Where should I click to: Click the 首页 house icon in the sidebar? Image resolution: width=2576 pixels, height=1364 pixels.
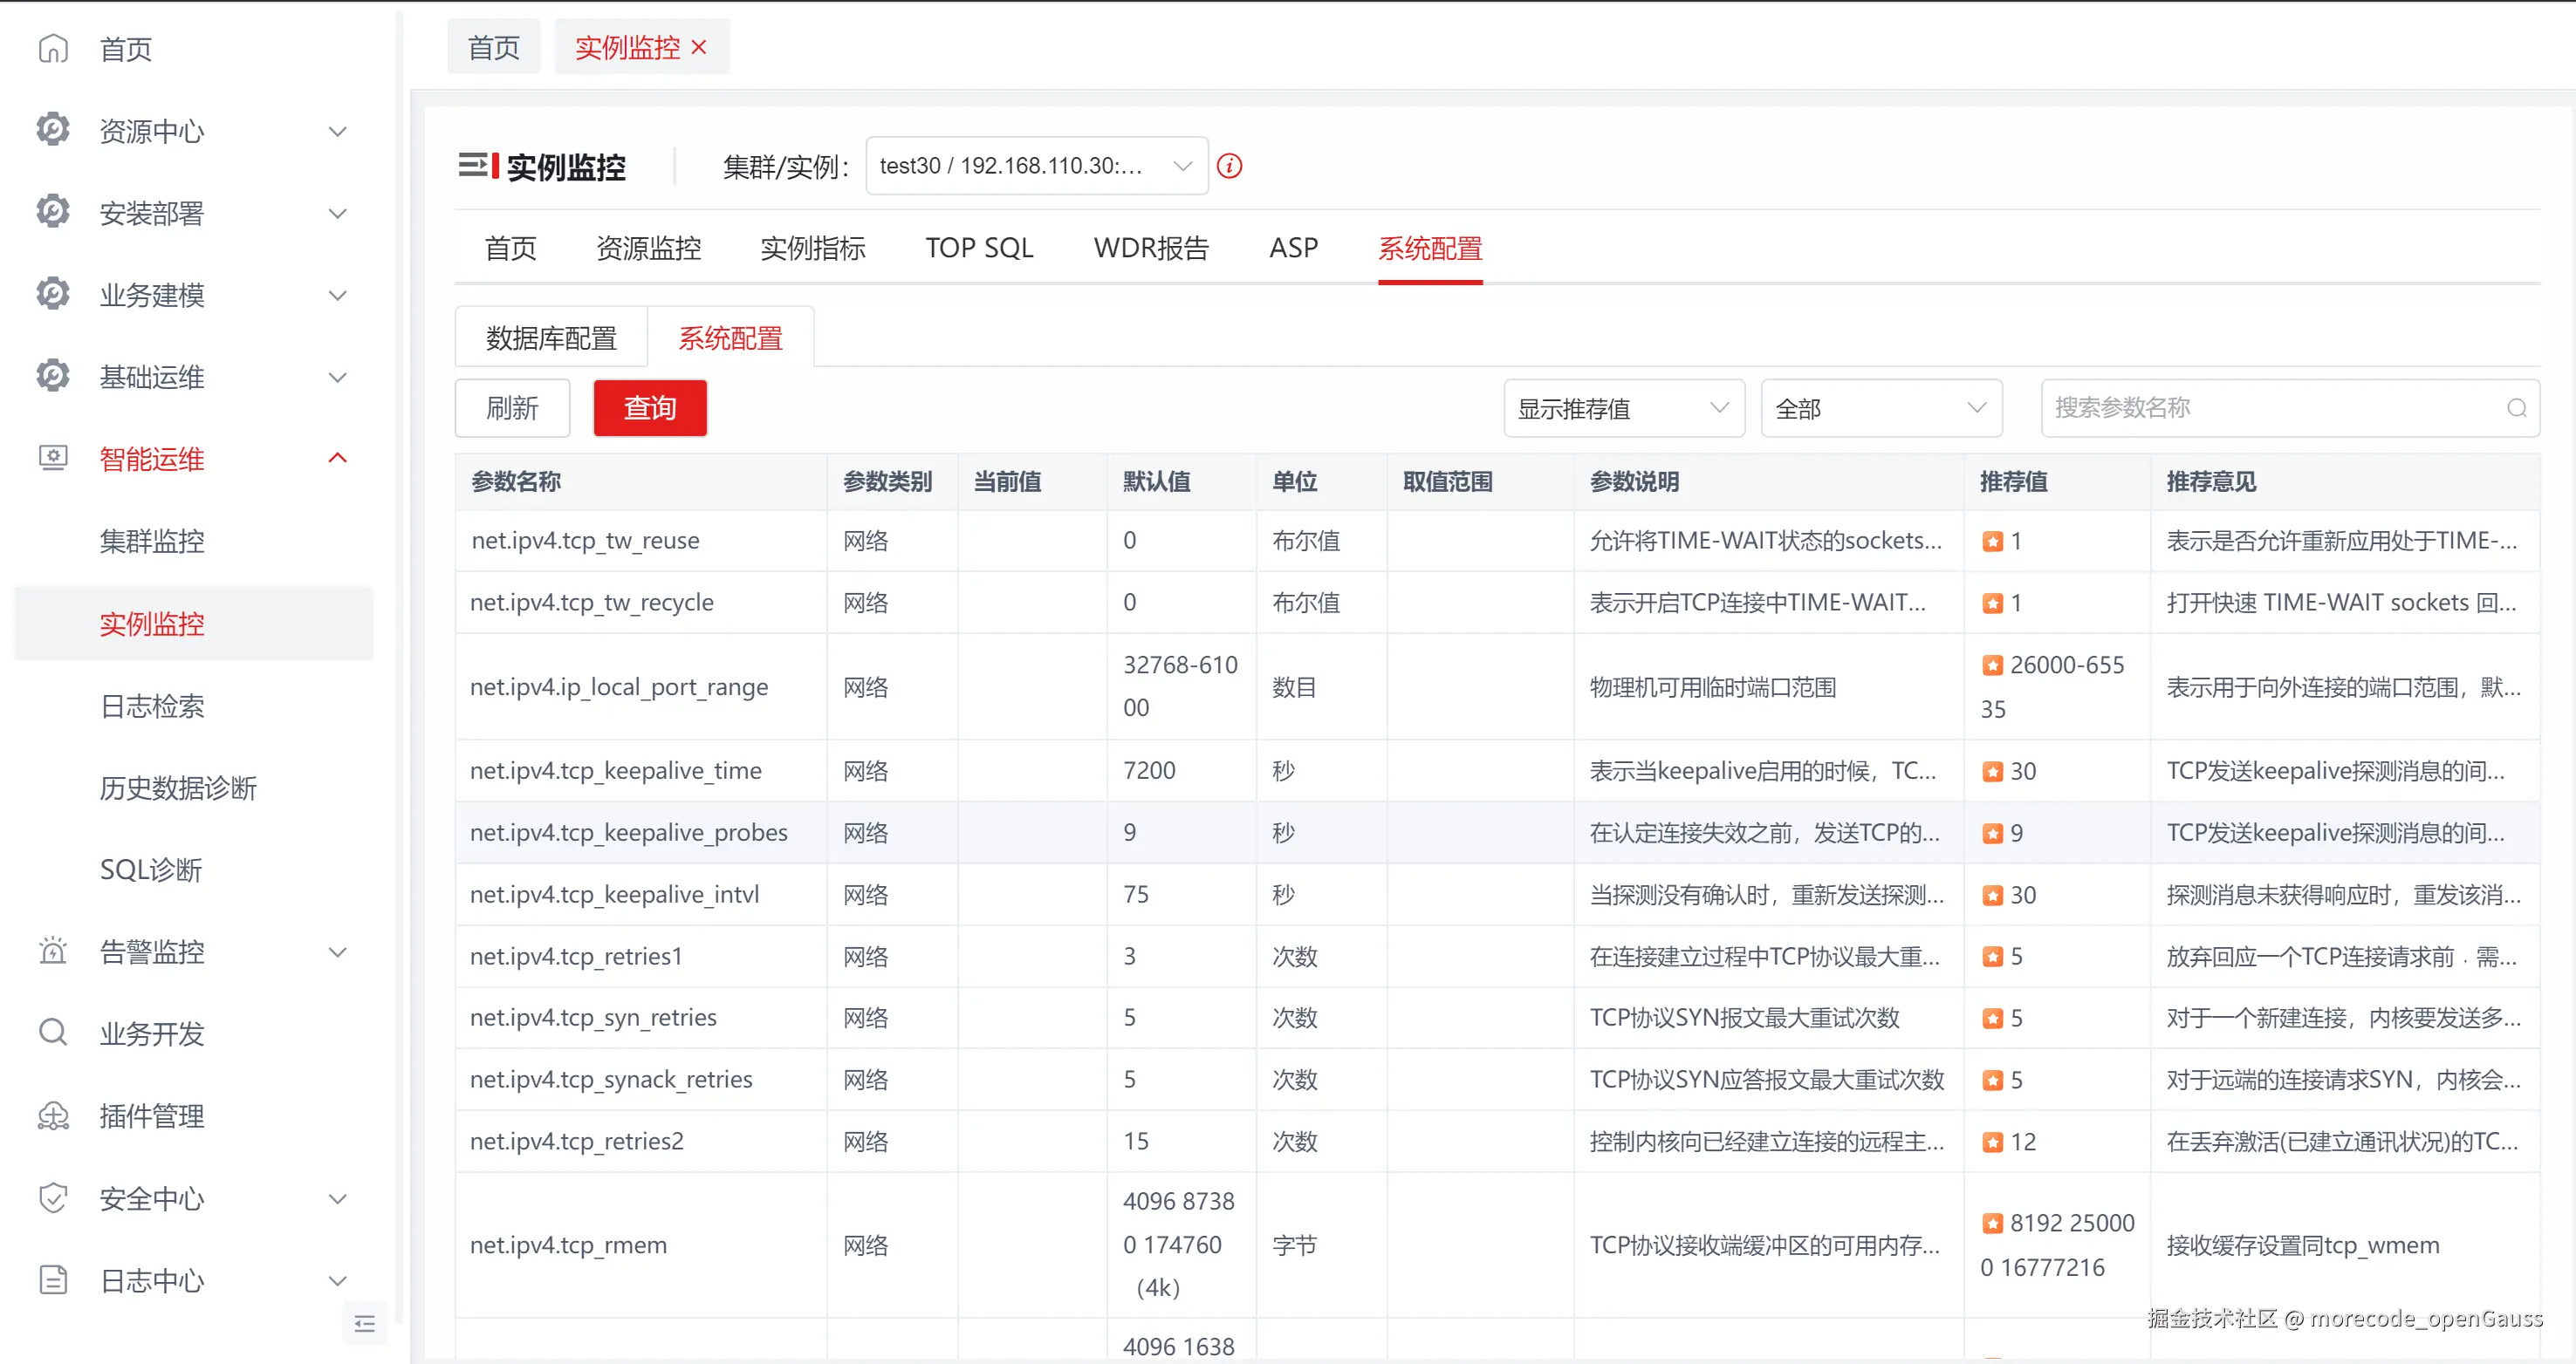(x=53, y=48)
